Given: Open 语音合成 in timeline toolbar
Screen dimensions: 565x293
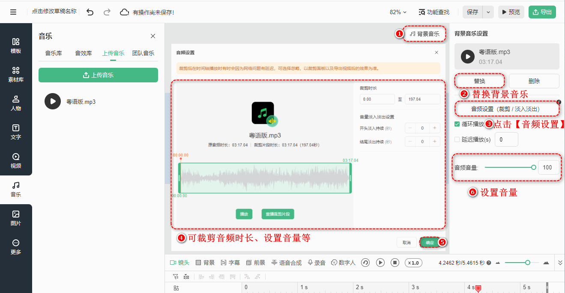Looking at the screenshot, I should click(x=287, y=263).
